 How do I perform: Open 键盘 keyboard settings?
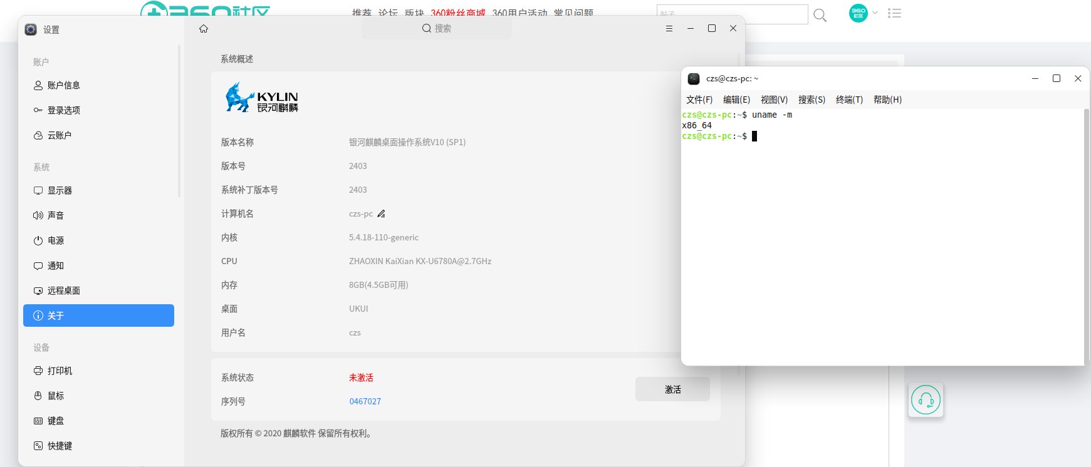(x=98, y=421)
